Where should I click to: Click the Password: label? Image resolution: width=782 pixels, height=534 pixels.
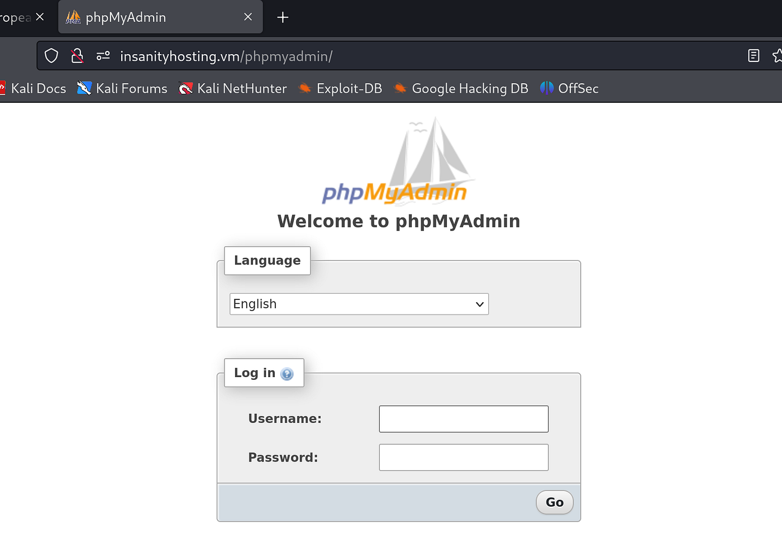(283, 457)
